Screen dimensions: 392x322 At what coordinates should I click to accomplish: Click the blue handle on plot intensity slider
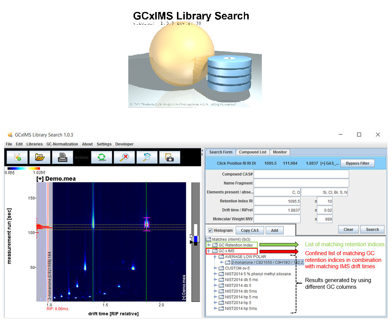pos(196,239)
